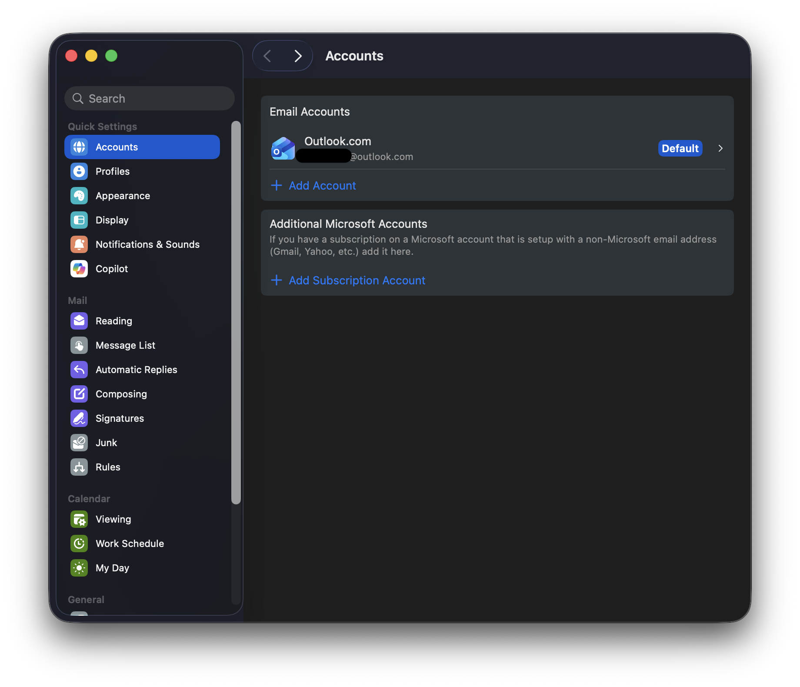The height and width of the screenshot is (687, 800).
Task: Select Accounts in Quick Settings
Action: pyautogui.click(x=142, y=147)
